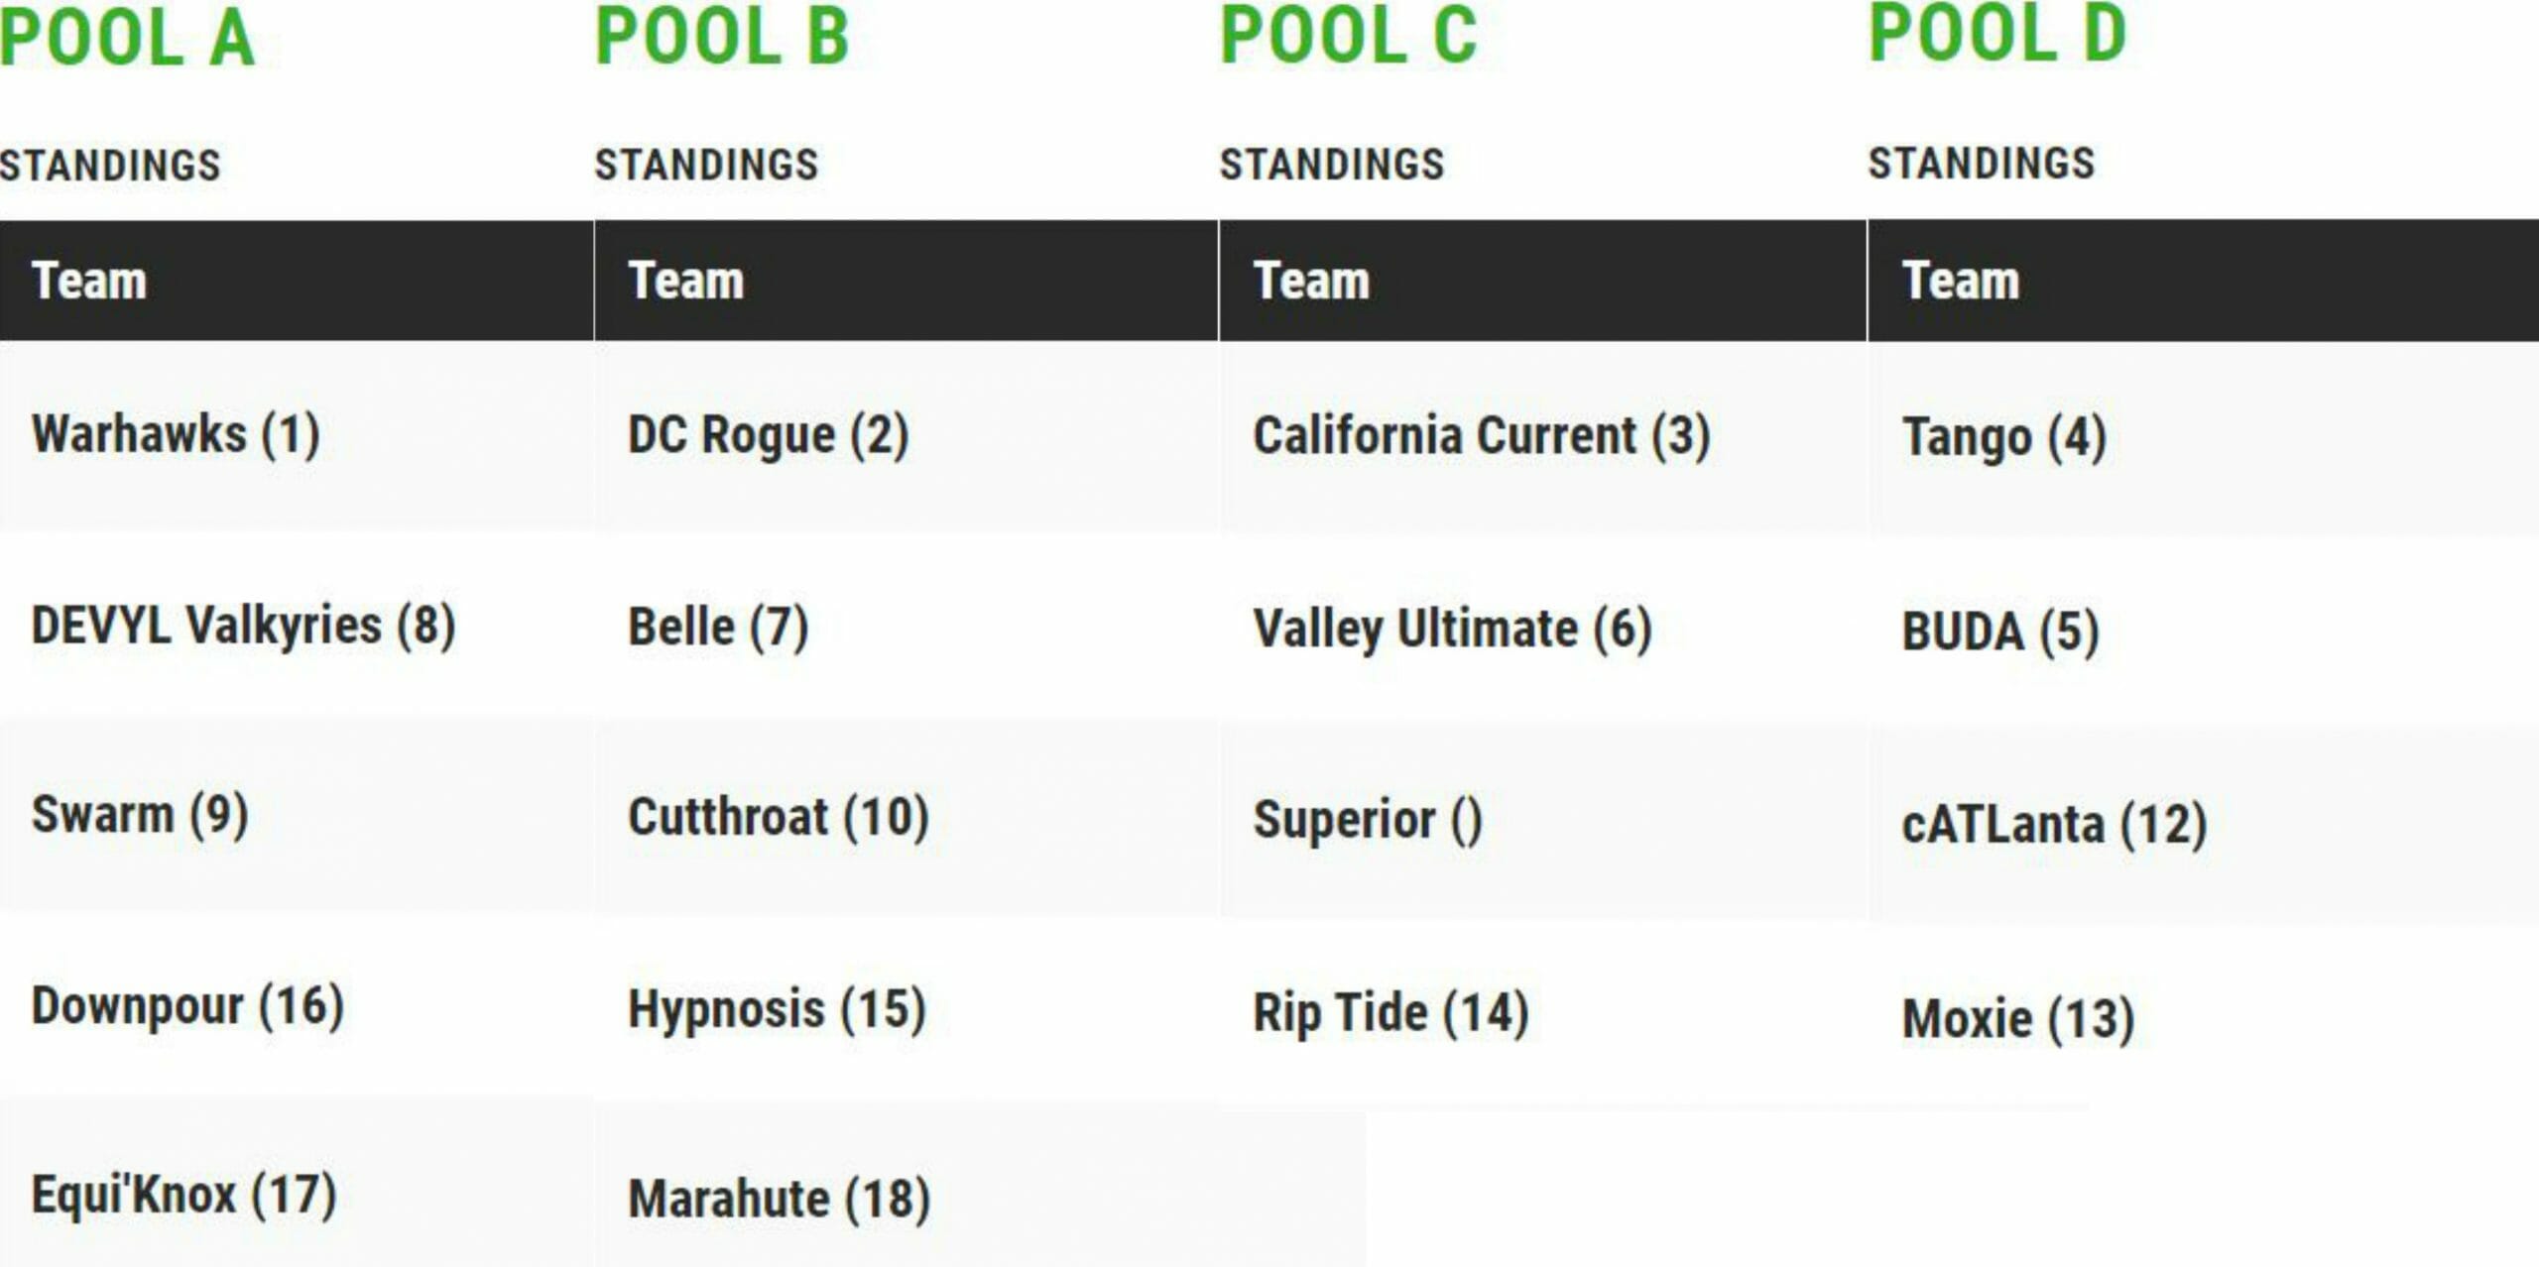Open Rip Tide (14) team entry
2539x1267 pixels.
click(1390, 1013)
